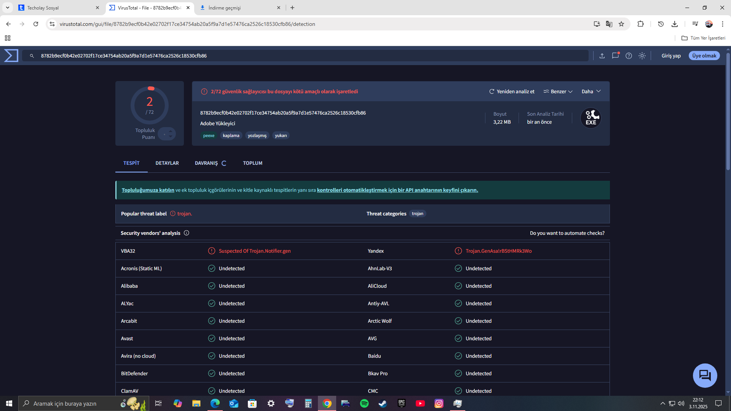
Task: Open the Windows notification center icon
Action: 718,403
